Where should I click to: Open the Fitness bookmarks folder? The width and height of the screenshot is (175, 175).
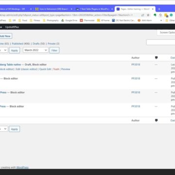(35, 20)
